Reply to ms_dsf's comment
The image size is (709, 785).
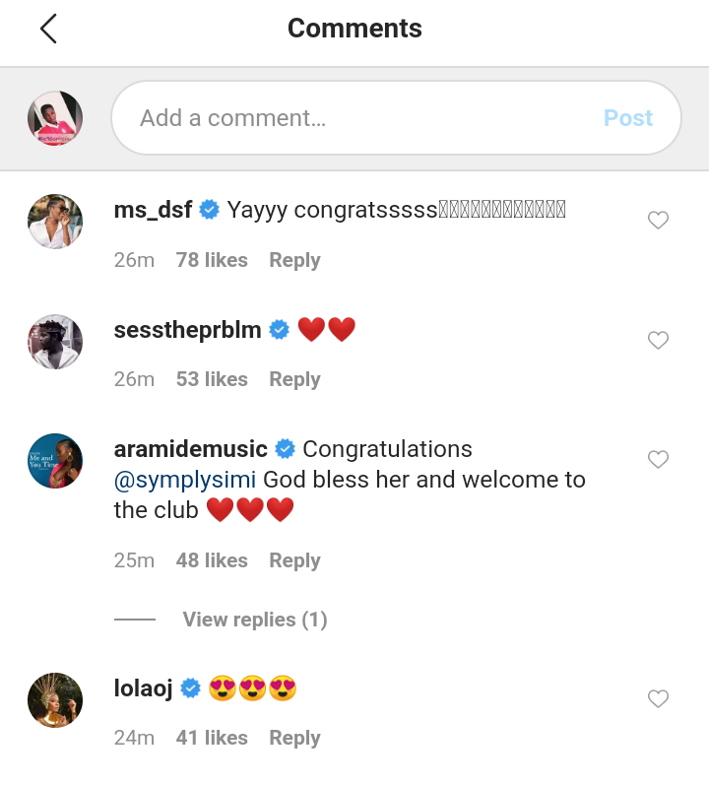294,260
